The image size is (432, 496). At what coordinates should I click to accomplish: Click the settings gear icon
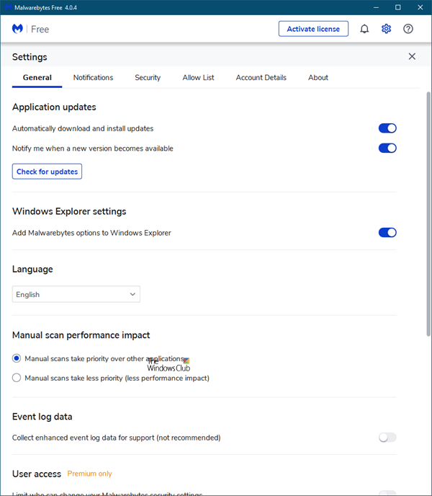click(386, 29)
